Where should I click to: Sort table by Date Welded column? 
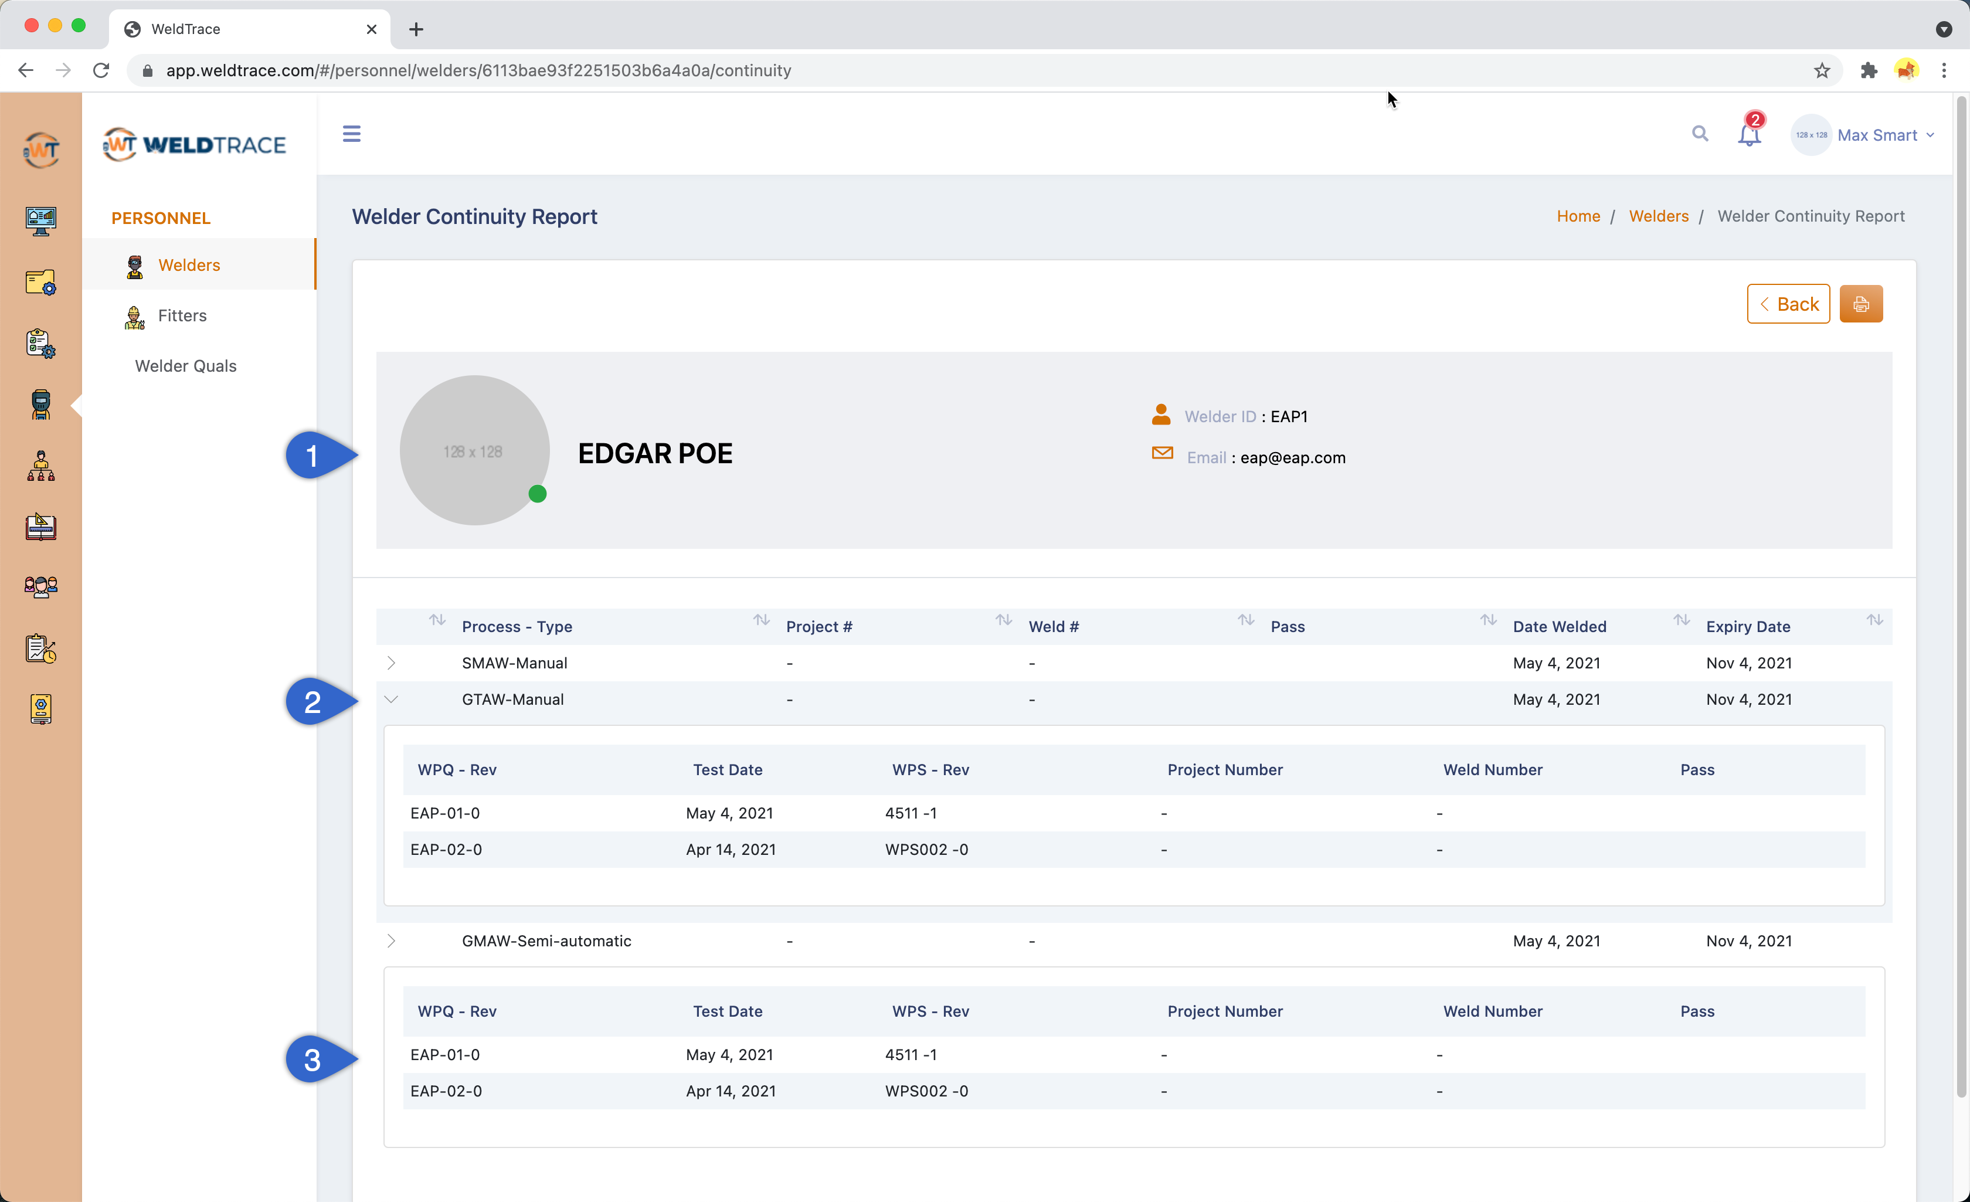coord(1559,626)
